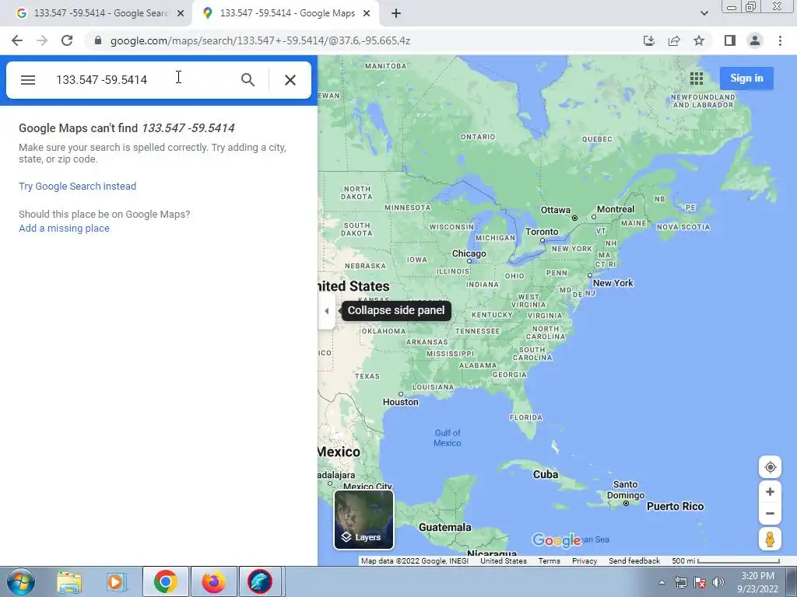Viewport: 797px width, 597px height.
Task: Clear the search with the X icon
Action: coord(290,80)
